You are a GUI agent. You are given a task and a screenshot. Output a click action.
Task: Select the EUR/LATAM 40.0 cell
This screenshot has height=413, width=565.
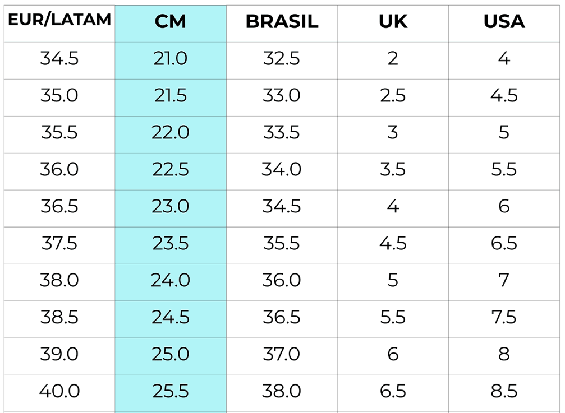59,391
